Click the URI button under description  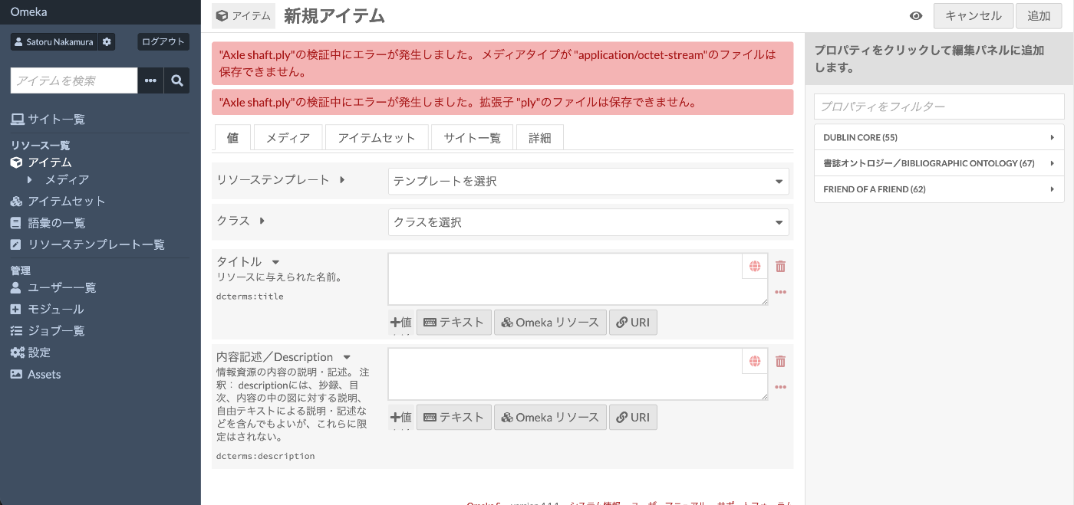tap(633, 418)
